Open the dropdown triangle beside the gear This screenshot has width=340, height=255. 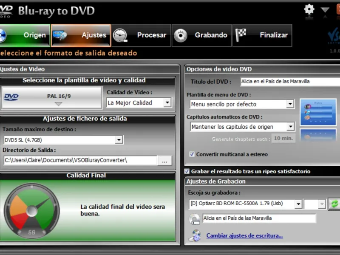(x=325, y=10)
